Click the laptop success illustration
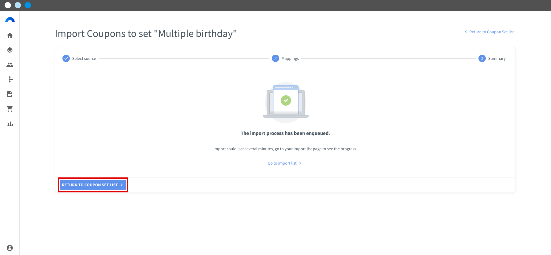Screen dimensions: 551x255 (x=286, y=102)
